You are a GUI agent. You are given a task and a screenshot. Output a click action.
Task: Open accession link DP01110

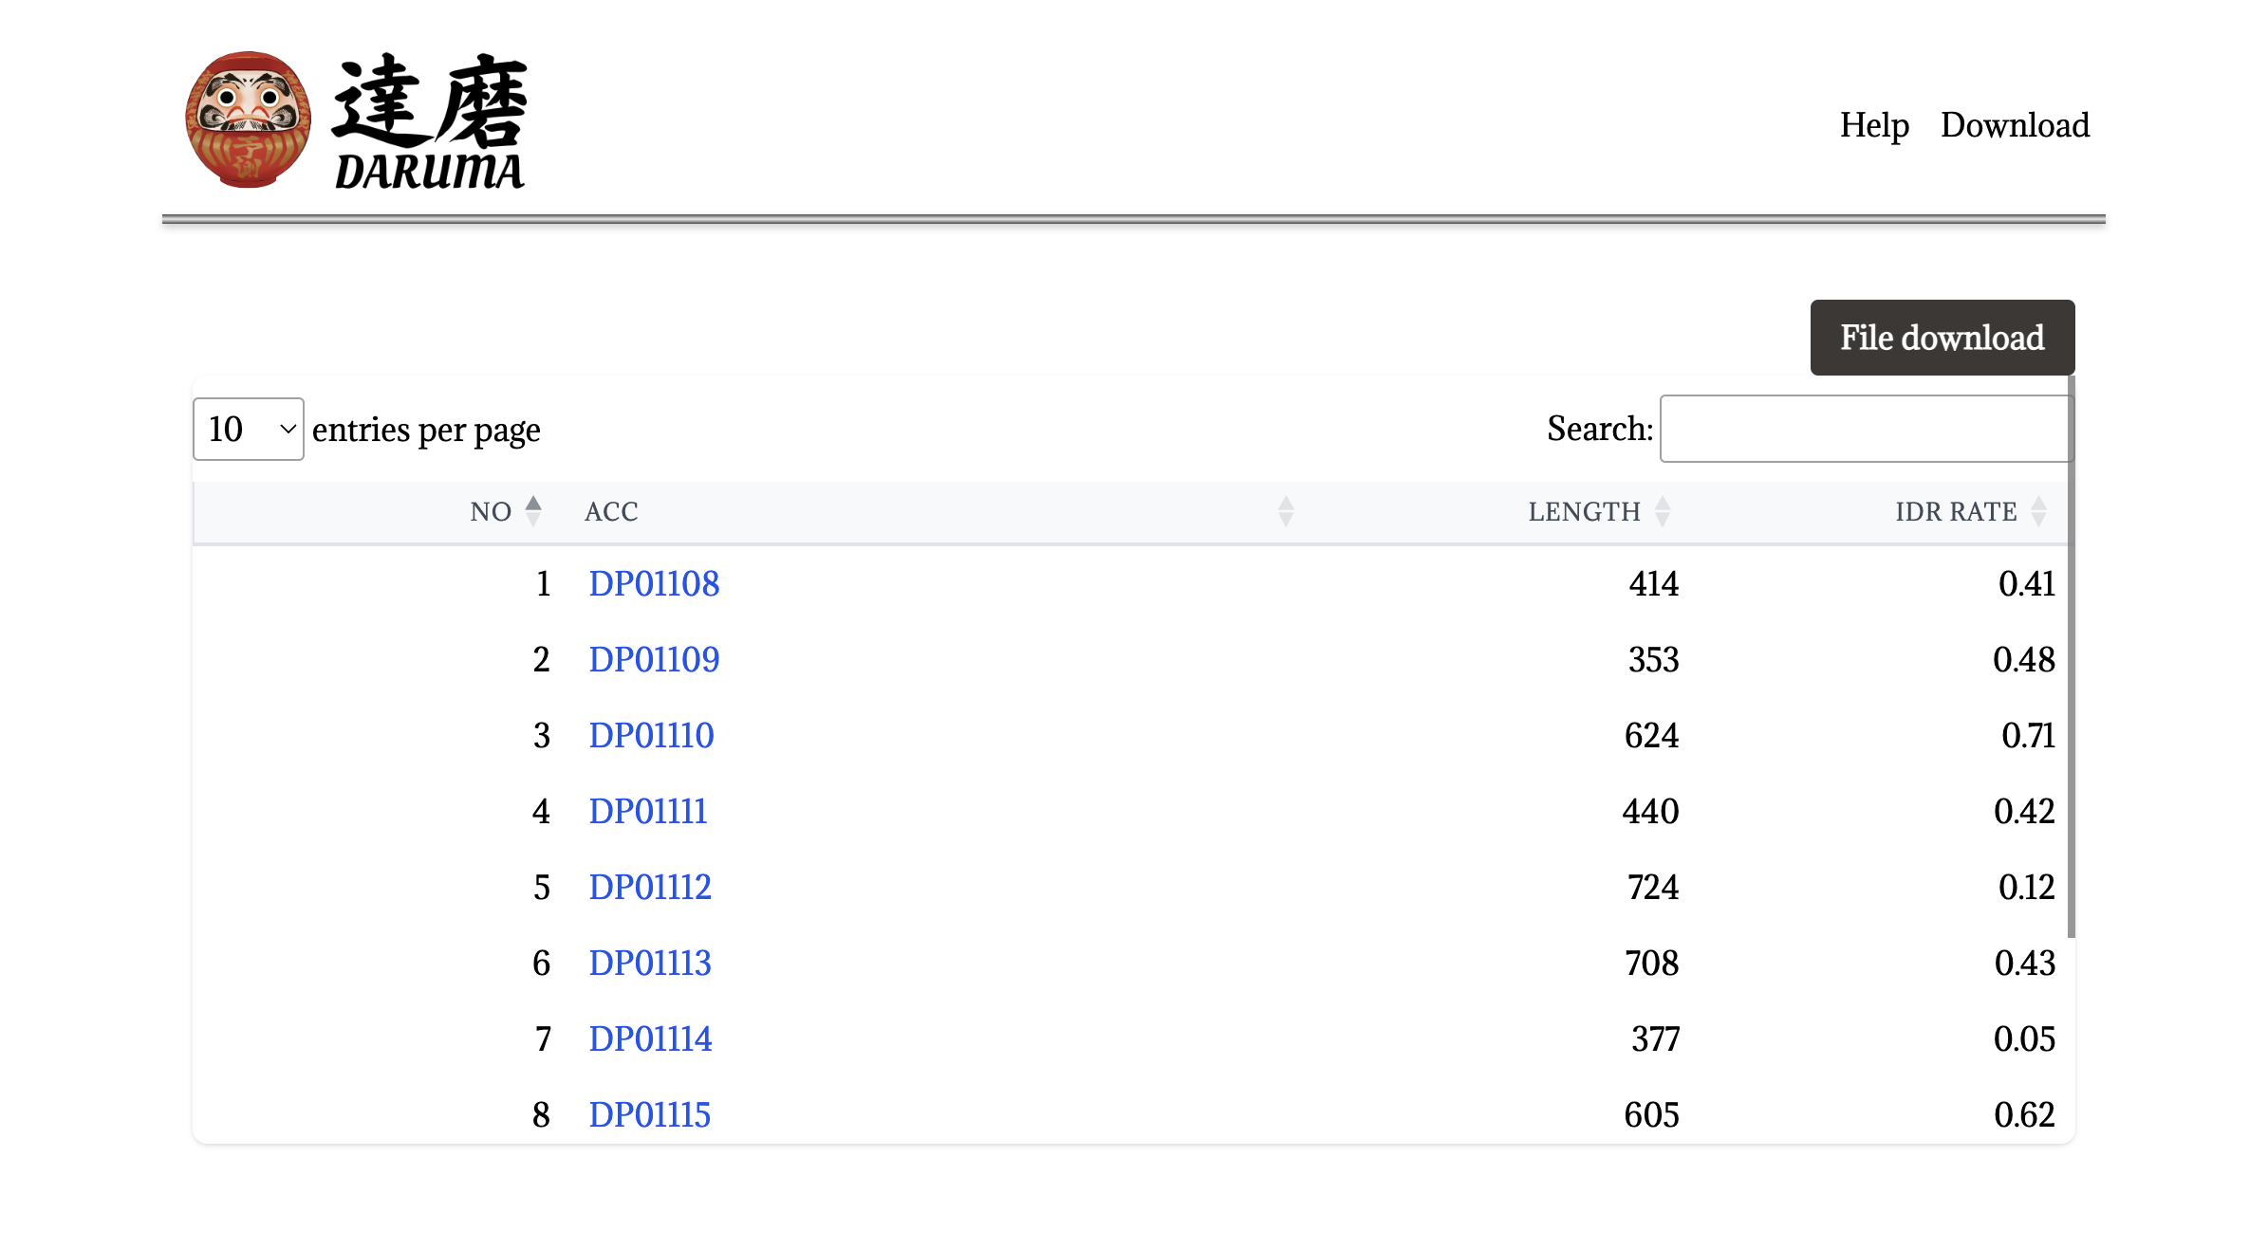651,735
